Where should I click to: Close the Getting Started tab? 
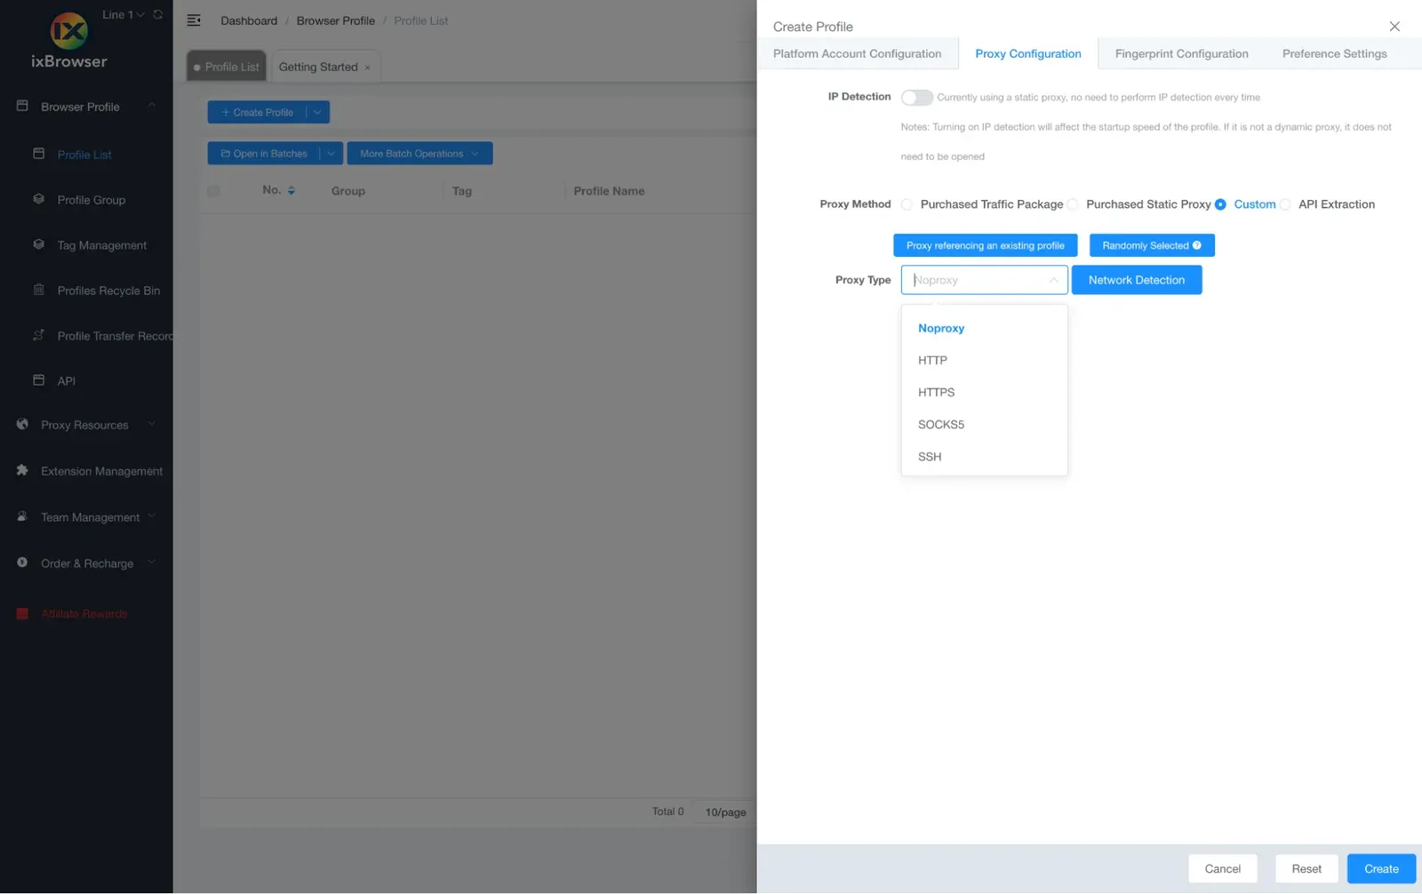pyautogui.click(x=367, y=68)
